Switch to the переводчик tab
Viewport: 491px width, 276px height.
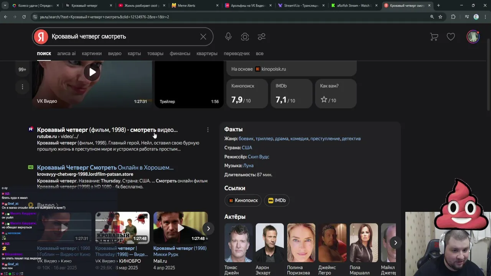[x=237, y=53]
